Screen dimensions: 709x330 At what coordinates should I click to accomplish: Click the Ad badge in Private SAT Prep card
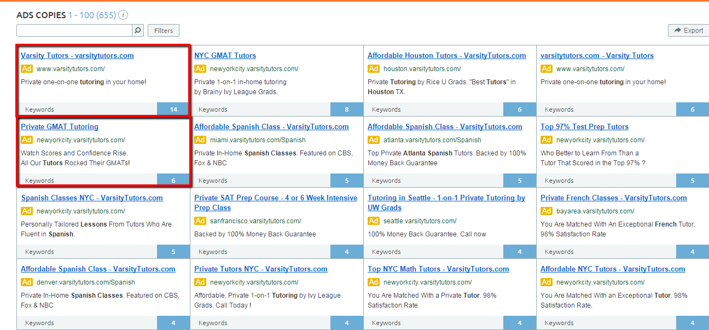pos(200,221)
